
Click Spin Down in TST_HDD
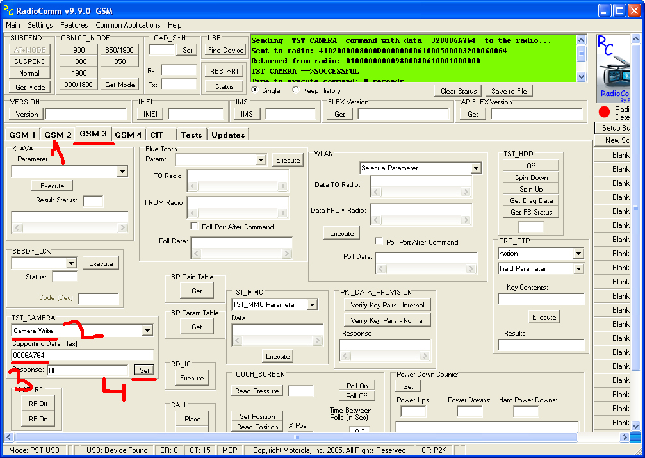tap(531, 178)
